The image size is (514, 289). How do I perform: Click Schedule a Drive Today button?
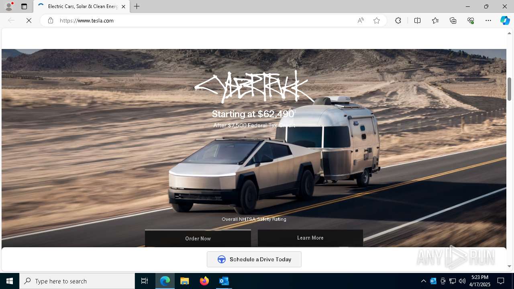(x=254, y=259)
